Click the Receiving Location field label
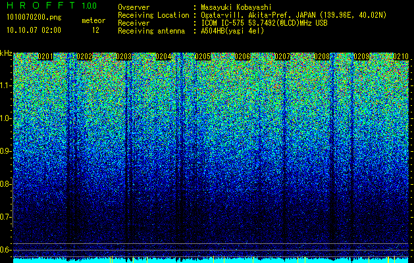This screenshot has height=263, width=414. click(x=153, y=15)
